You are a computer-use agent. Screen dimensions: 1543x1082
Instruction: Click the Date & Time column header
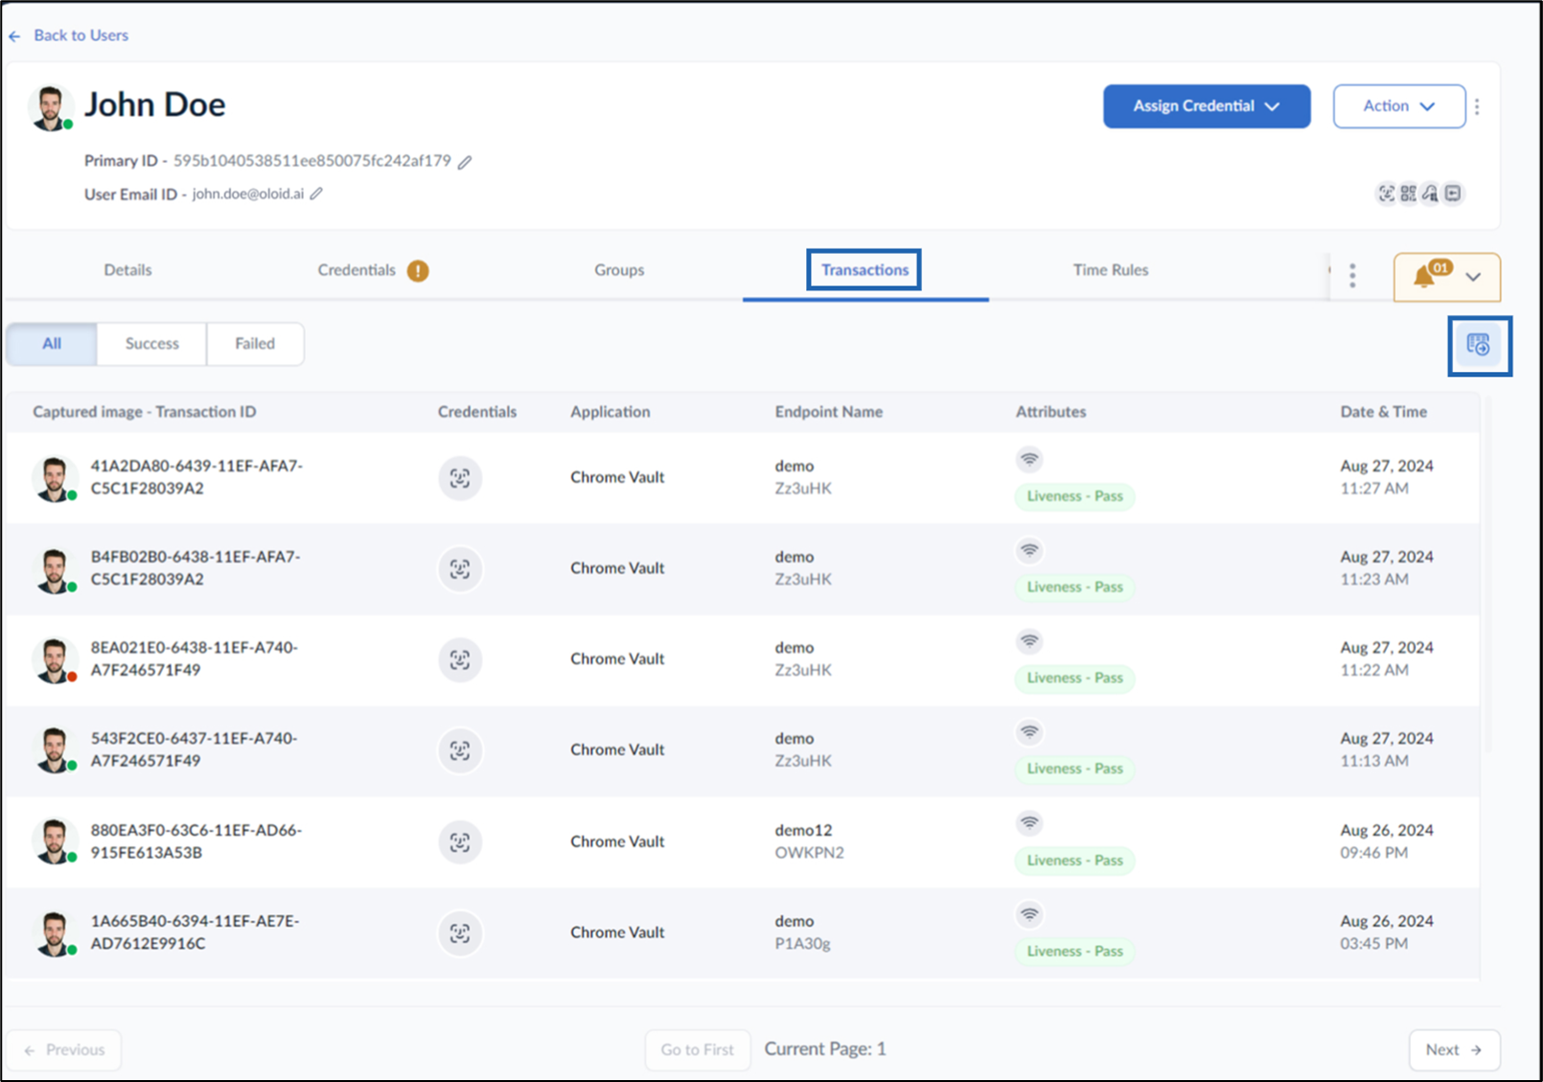[1383, 412]
